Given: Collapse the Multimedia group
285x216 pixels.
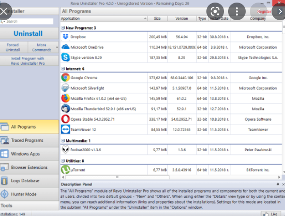Looking at the screenshot, I should tap(63, 141).
